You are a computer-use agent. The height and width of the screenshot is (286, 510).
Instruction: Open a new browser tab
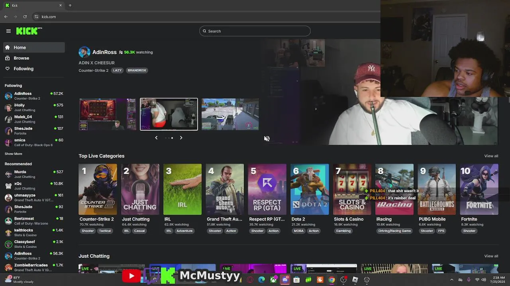coord(70,5)
